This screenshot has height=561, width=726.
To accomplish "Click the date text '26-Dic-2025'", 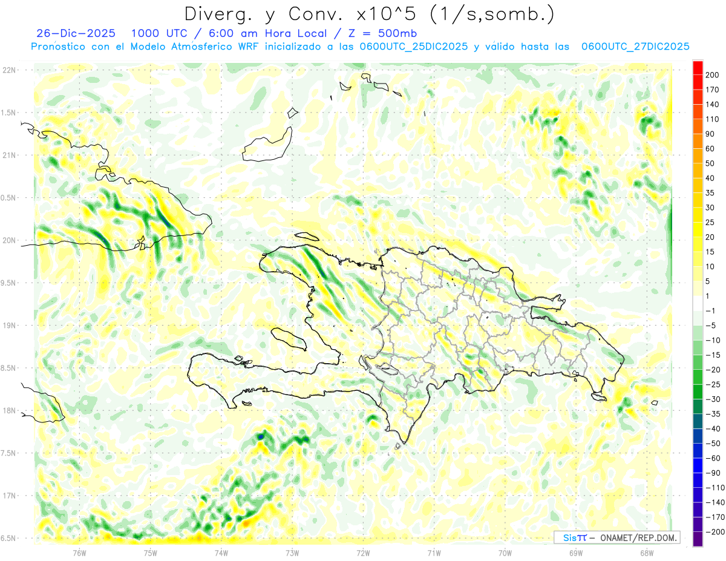I will tap(76, 34).
